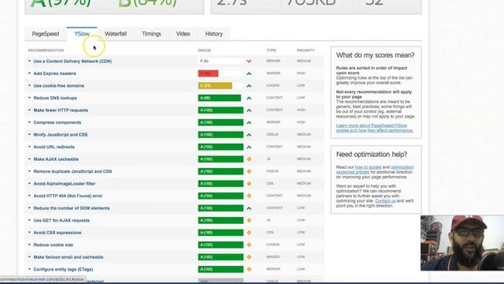Click green up chevron on Avoid URL redirects row
This screenshot has width=504, height=284.
pos(249,147)
